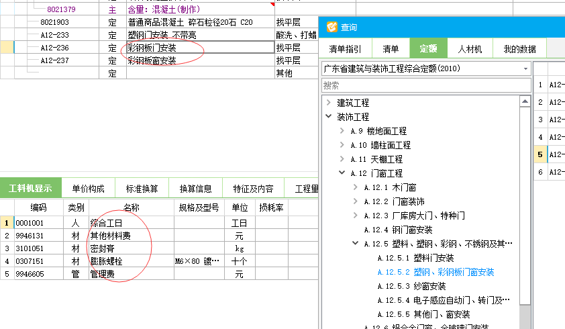Click the 规格及型号 column header
Viewport: 565px width, 329px height.
[199, 207]
